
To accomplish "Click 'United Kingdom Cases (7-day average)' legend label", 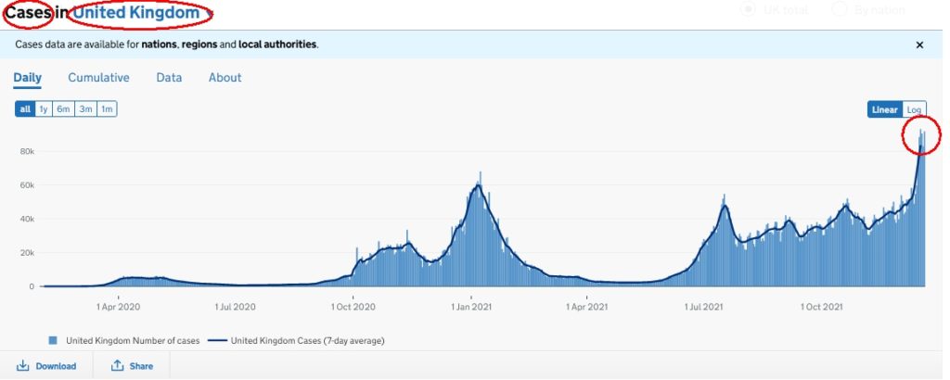I will (x=308, y=341).
